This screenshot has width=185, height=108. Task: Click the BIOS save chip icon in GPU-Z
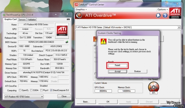(x=67, y=42)
